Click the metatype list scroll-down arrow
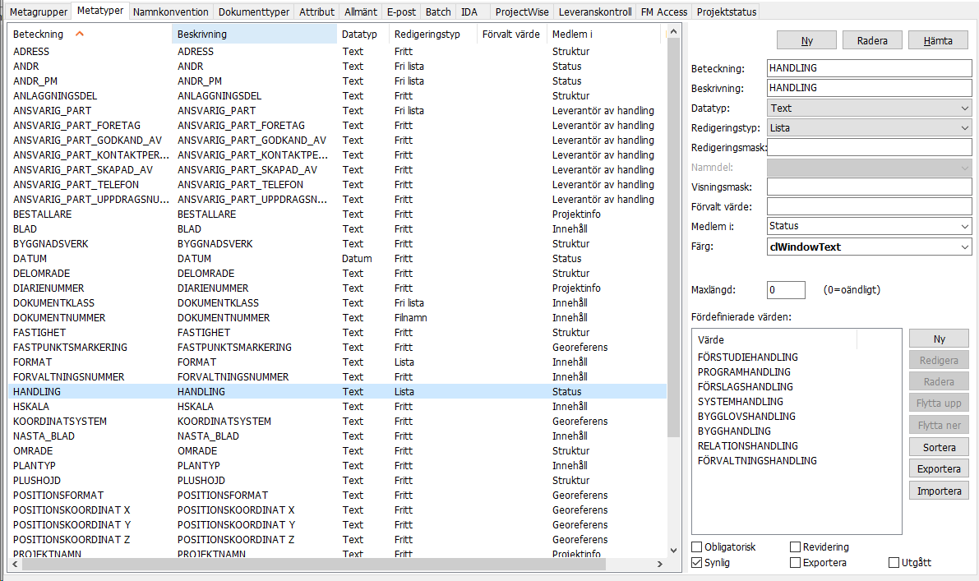The width and height of the screenshot is (979, 581). point(673,551)
